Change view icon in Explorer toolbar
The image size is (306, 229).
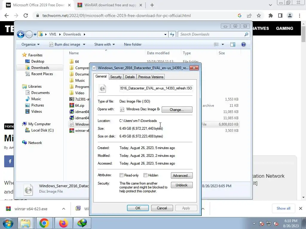pos(216,44)
